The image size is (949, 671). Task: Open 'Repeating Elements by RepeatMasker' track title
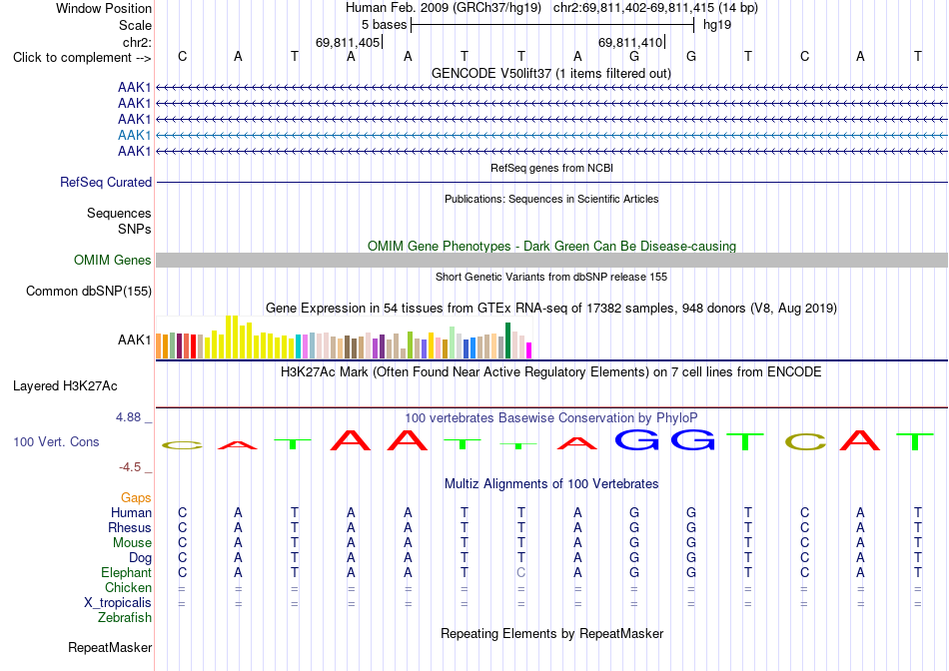pos(551,633)
